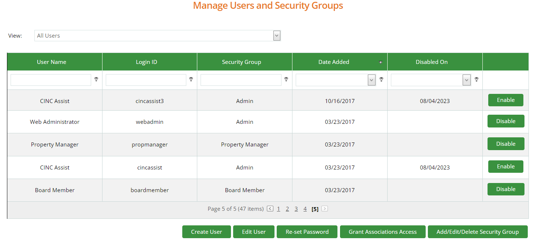This screenshot has width=534, height=244.
Task: Open the View All Users dropdown
Action: [x=277, y=35]
